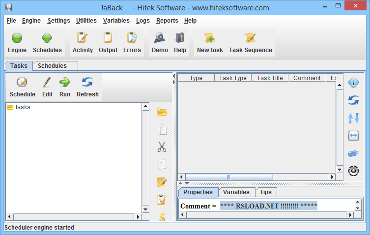Open the Variables menu
The width and height of the screenshot is (370, 235).
pyautogui.click(x=116, y=21)
